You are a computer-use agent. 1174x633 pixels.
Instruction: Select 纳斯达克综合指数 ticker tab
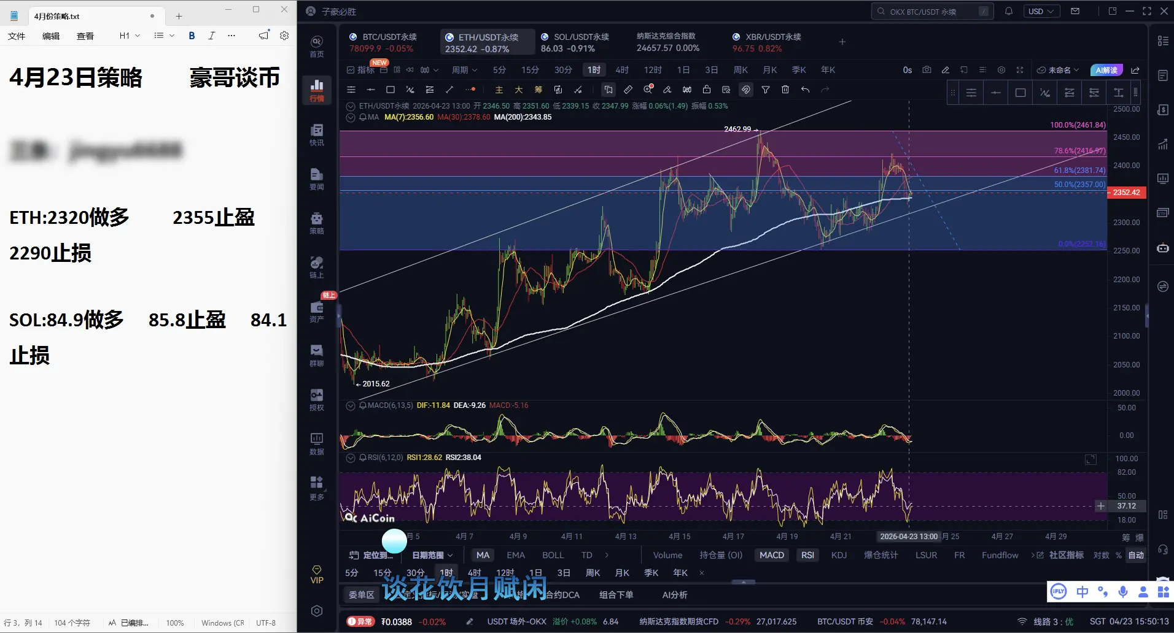tap(668, 42)
